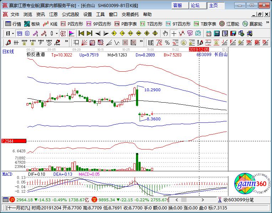Screen dimensions: 272x213
Task: Click the yellow diamond left-arrow icon
Action: click(x=114, y=33)
